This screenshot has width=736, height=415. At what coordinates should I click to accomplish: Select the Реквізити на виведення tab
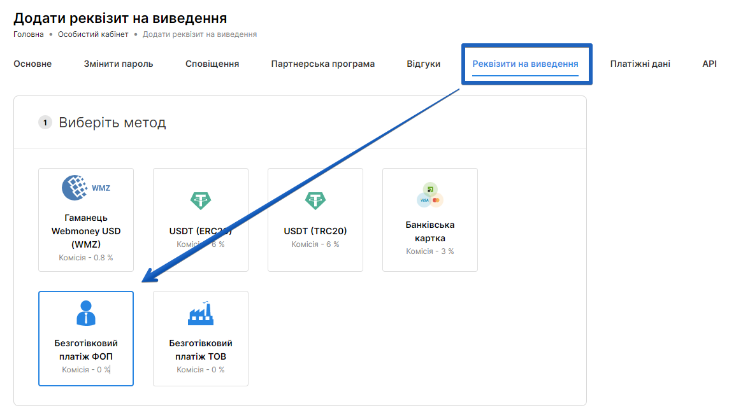[525, 64]
